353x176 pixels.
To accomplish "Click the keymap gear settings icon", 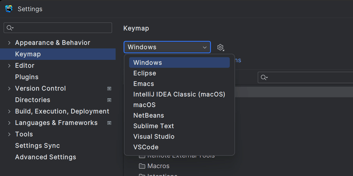I will [220, 47].
